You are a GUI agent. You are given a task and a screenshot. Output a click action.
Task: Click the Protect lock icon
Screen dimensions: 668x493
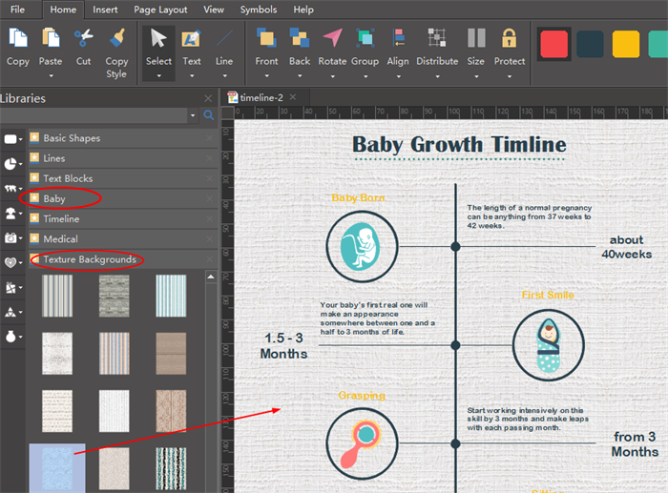[509, 39]
